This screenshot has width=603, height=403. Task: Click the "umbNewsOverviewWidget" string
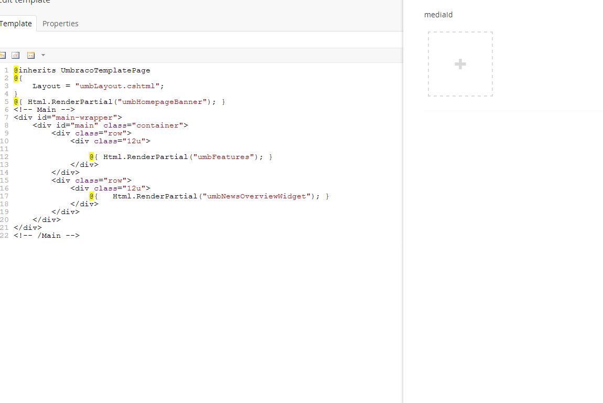pos(256,196)
